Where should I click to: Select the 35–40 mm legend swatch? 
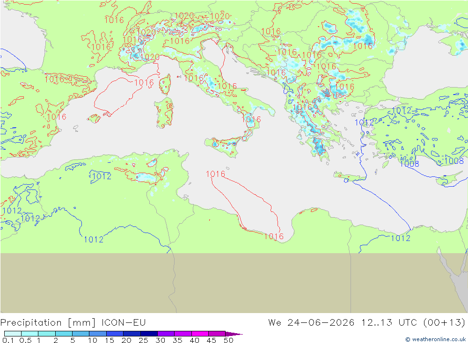[183, 334]
